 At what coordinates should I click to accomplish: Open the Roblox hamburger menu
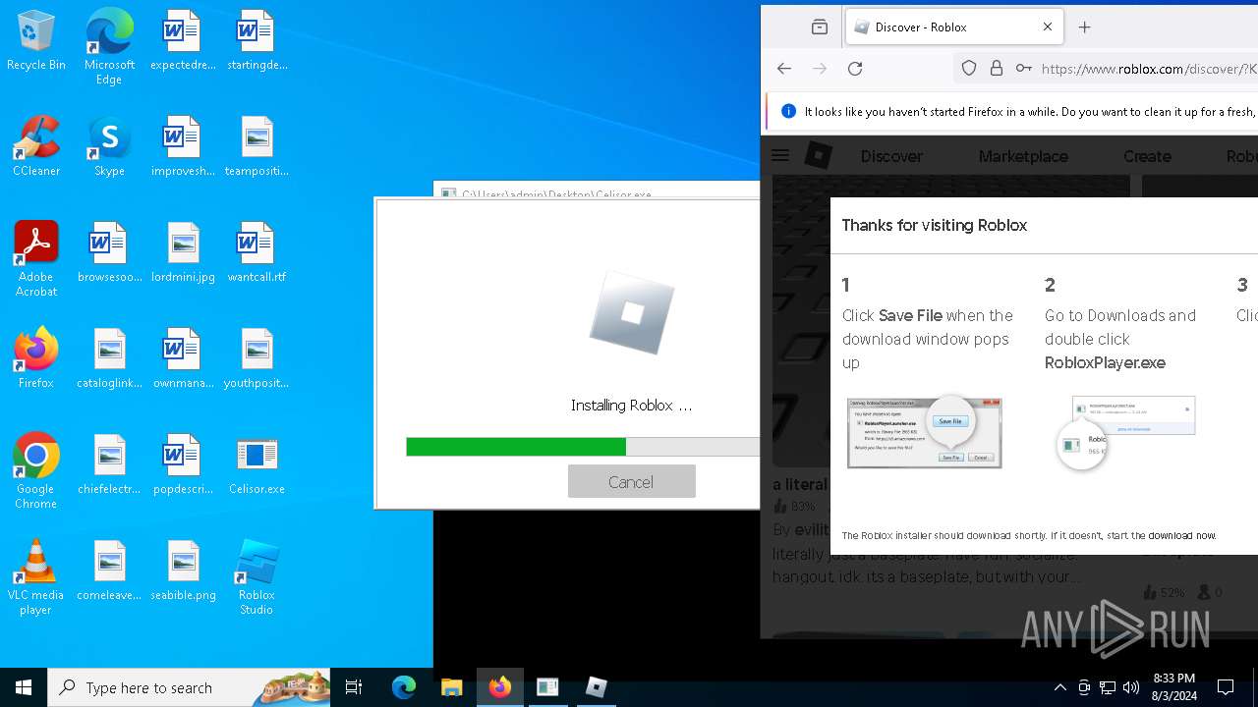click(780, 155)
